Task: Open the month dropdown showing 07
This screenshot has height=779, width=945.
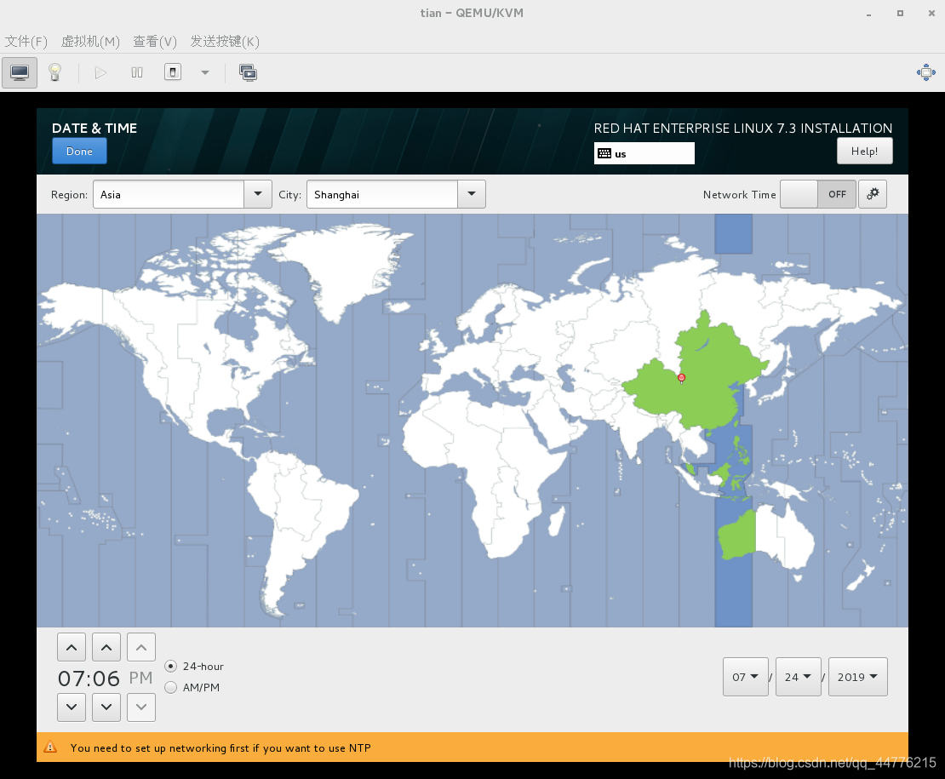Action: 746,677
